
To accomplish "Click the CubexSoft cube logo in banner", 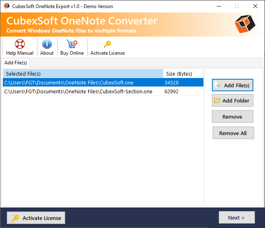I will point(245,24).
